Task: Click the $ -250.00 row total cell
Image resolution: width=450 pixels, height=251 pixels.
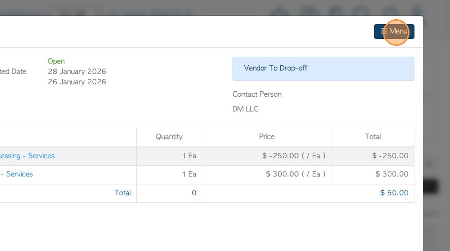Action: (x=390, y=156)
